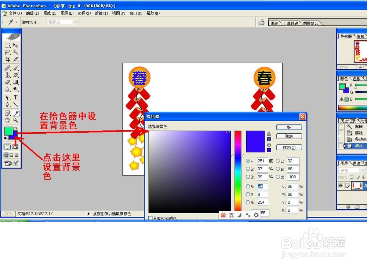
Task: Select the Magic Wand tool
Action: 16,51
